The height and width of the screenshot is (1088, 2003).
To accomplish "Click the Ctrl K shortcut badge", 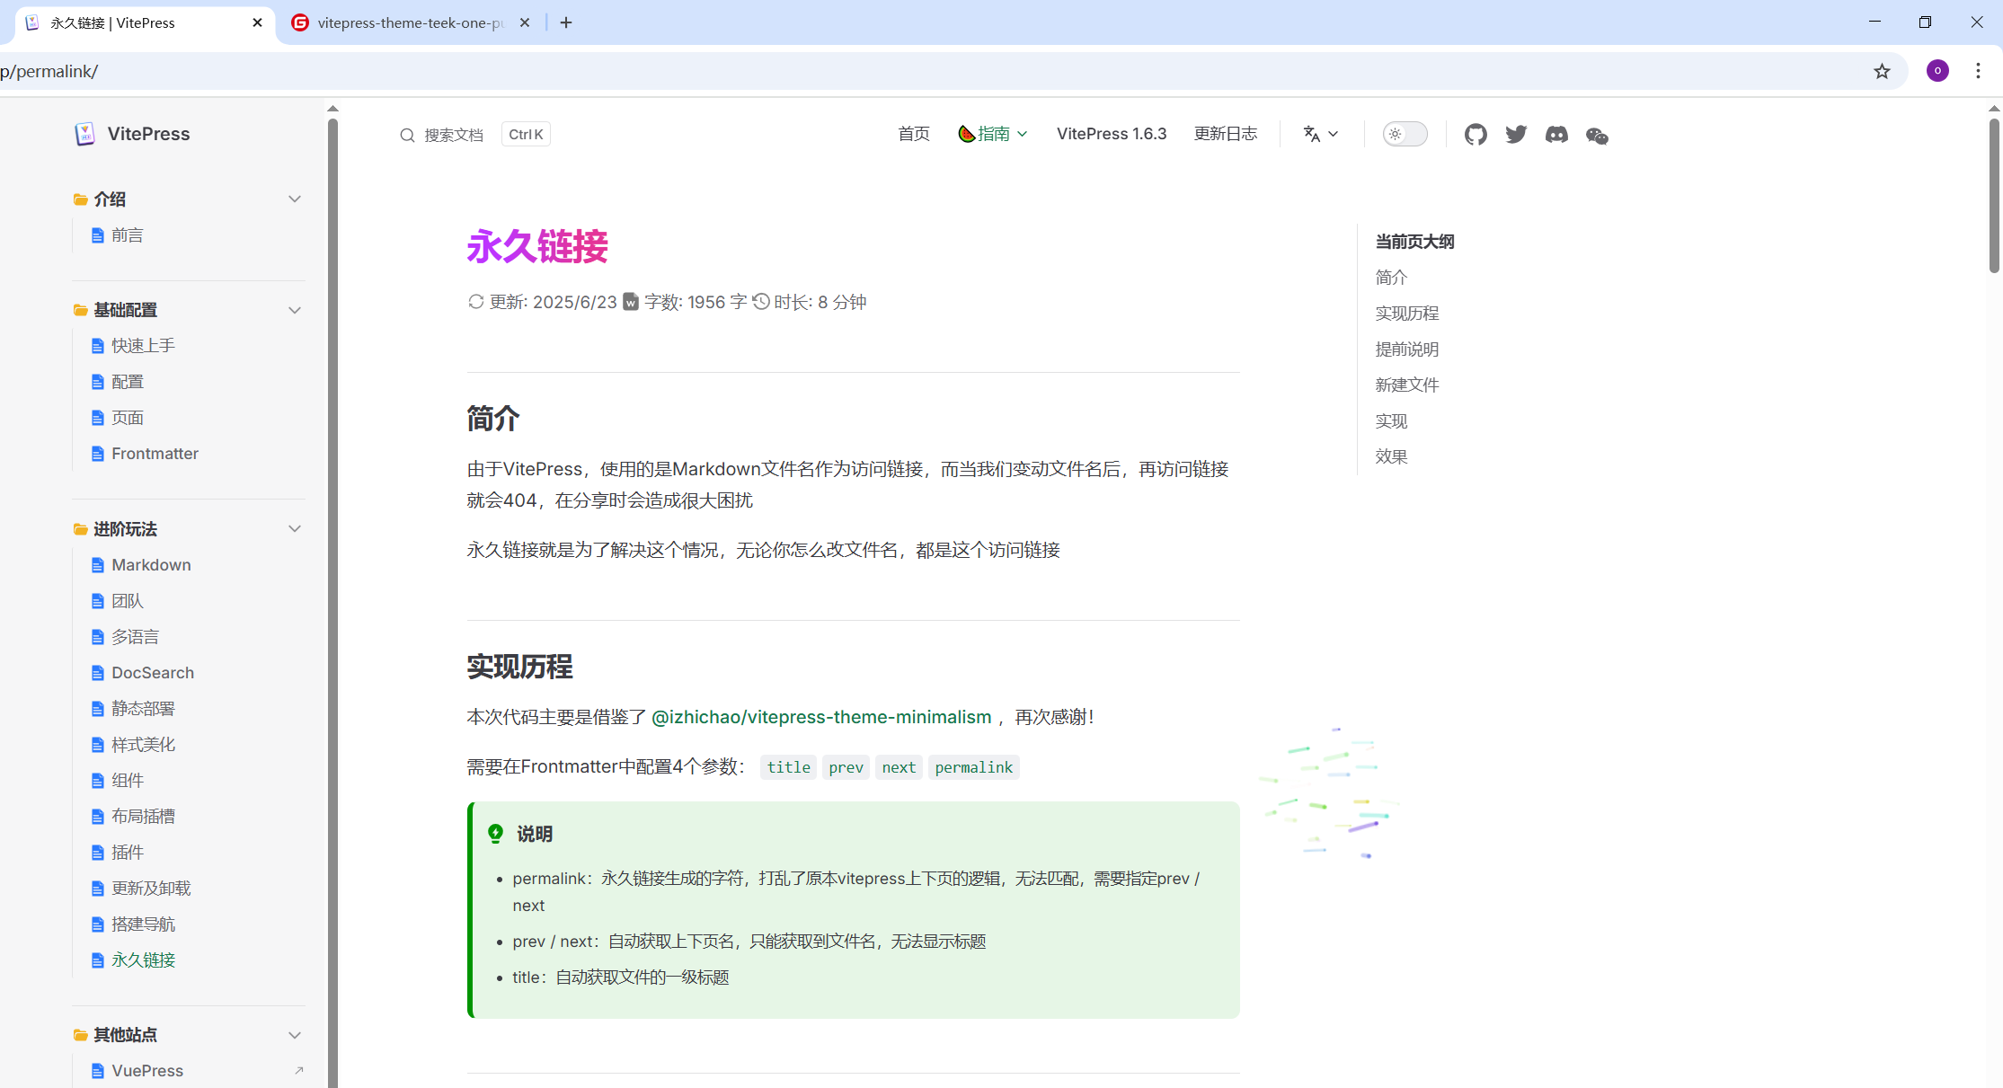I will 526,135.
